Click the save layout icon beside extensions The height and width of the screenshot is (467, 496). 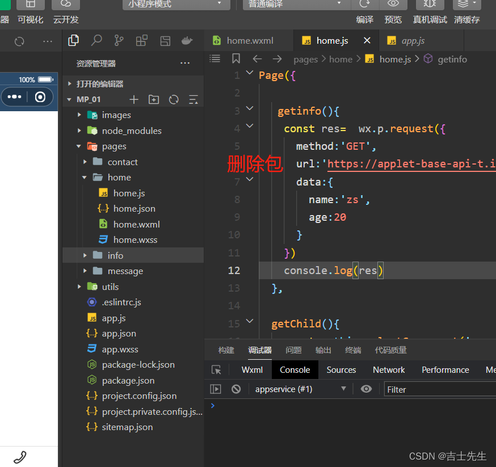click(x=165, y=41)
